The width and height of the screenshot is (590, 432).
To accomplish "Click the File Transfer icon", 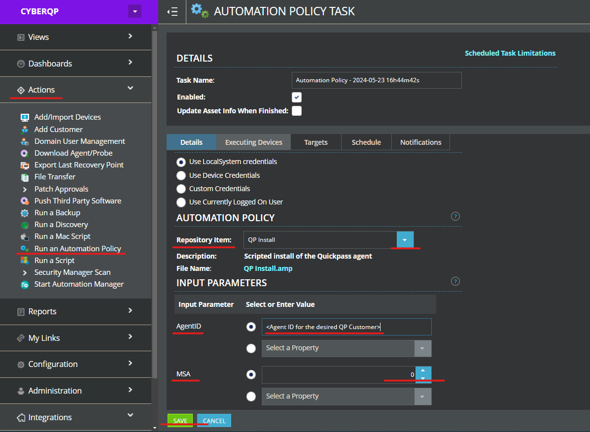I will point(25,177).
